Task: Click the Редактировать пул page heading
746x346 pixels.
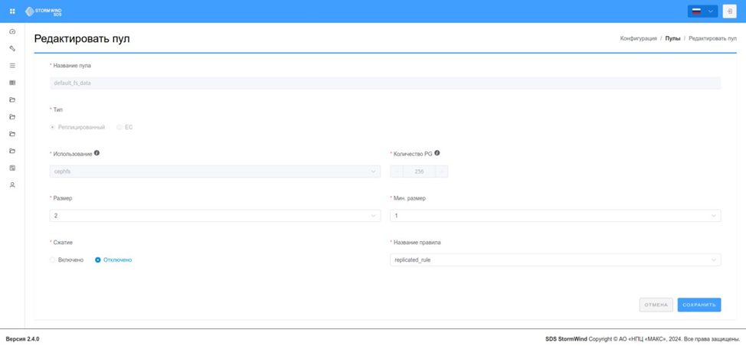Action: 82,39
